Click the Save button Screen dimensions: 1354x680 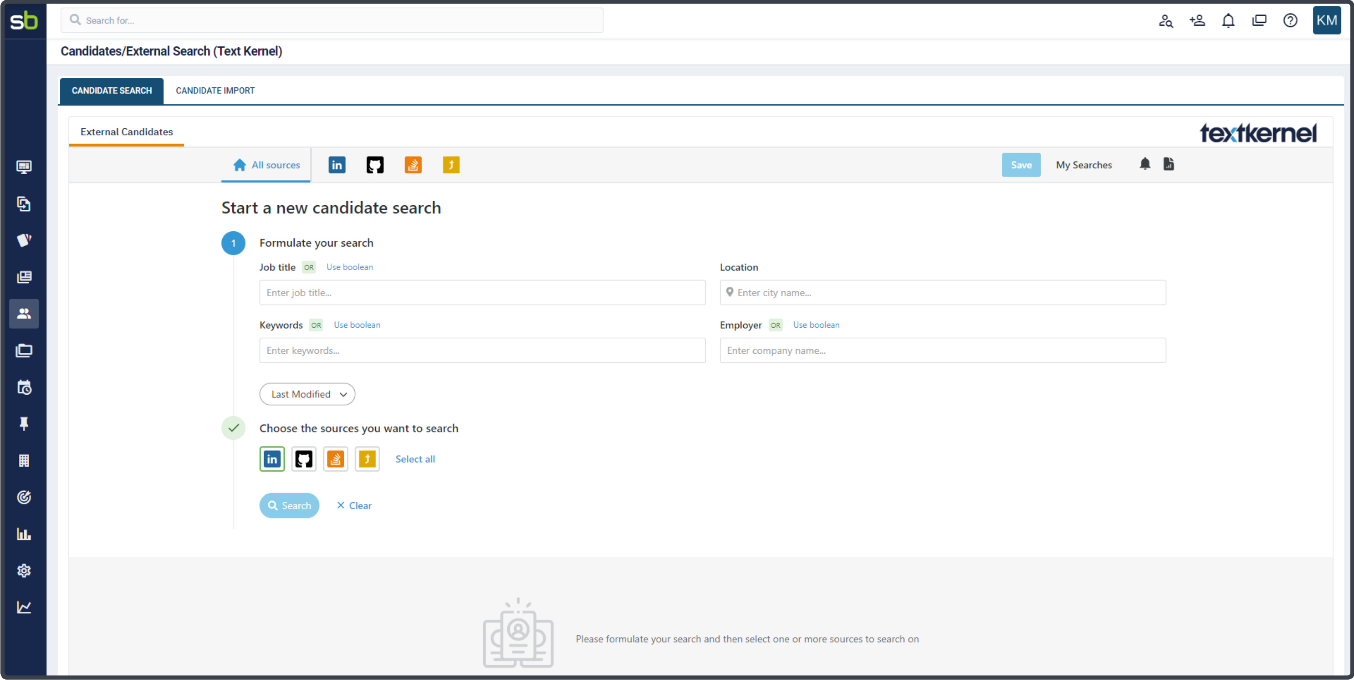(1021, 165)
